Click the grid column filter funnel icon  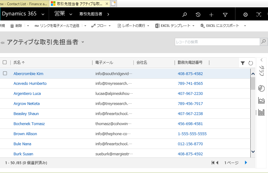(243, 63)
